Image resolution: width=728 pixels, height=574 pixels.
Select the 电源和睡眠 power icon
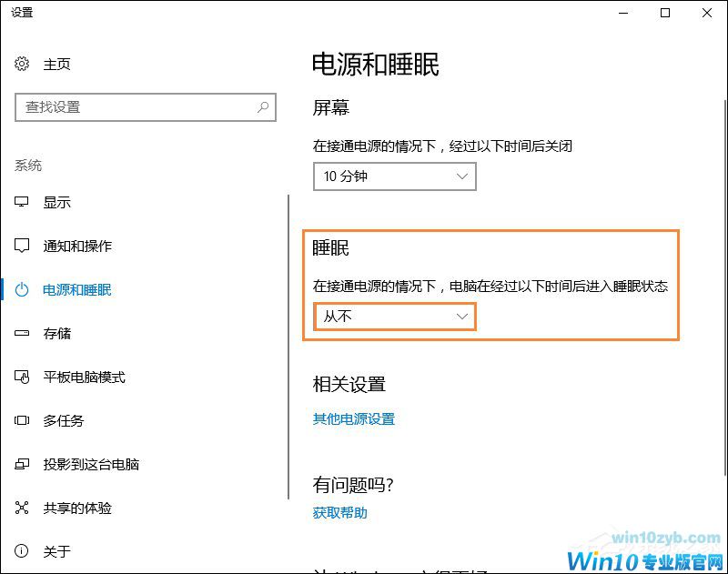click(x=22, y=289)
